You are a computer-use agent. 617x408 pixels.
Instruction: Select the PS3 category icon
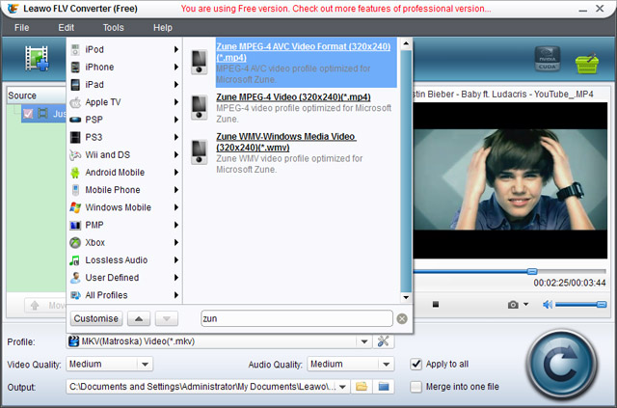pos(75,137)
